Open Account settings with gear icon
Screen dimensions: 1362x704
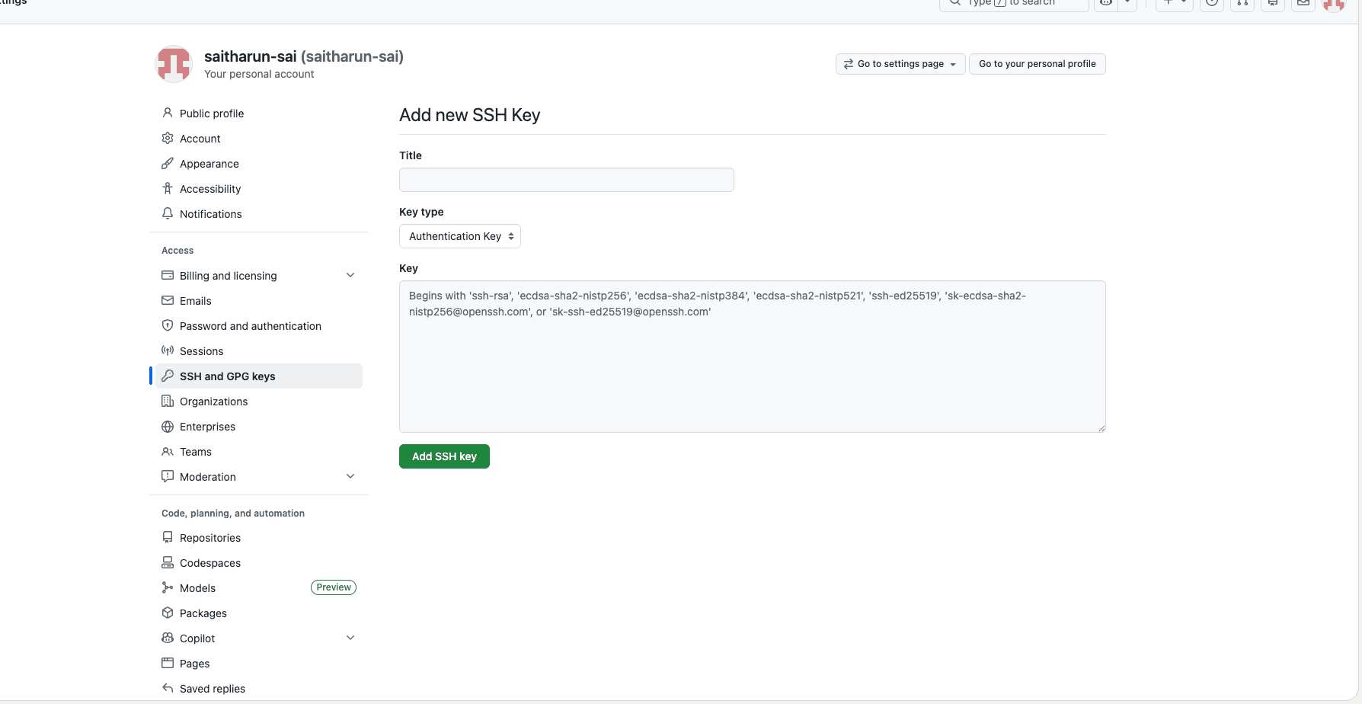point(168,139)
